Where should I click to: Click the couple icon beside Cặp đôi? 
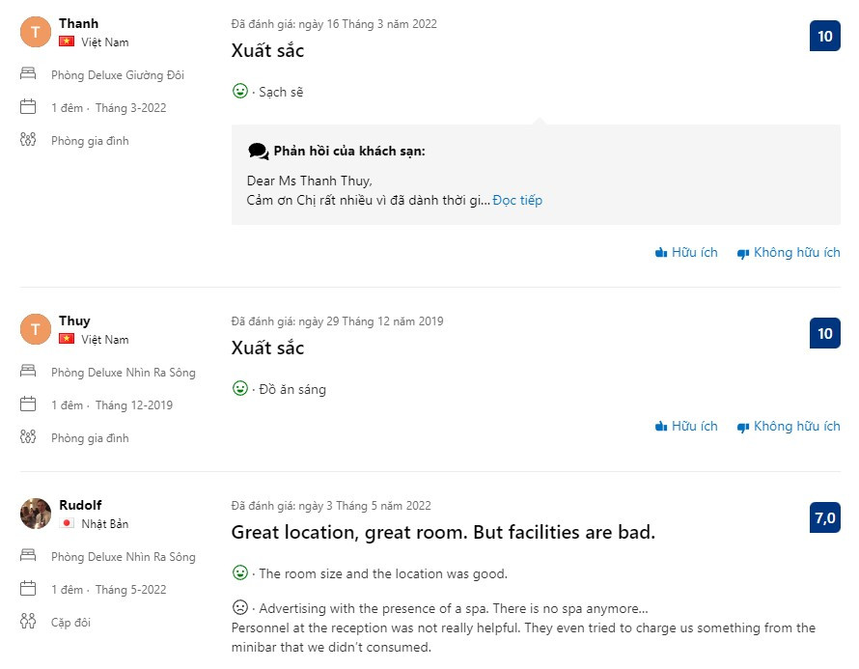28,622
